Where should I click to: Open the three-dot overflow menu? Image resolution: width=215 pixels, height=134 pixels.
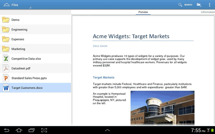click(210, 5)
